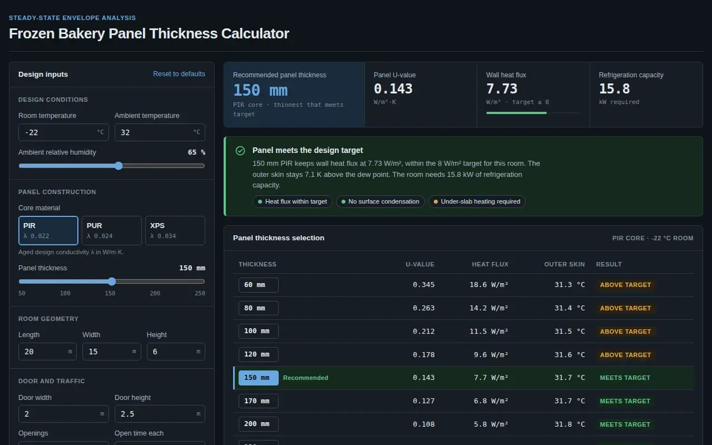This screenshot has width=712, height=445.
Task: Click the Panel U-value 0.143 card
Action: pyautogui.click(x=421, y=95)
